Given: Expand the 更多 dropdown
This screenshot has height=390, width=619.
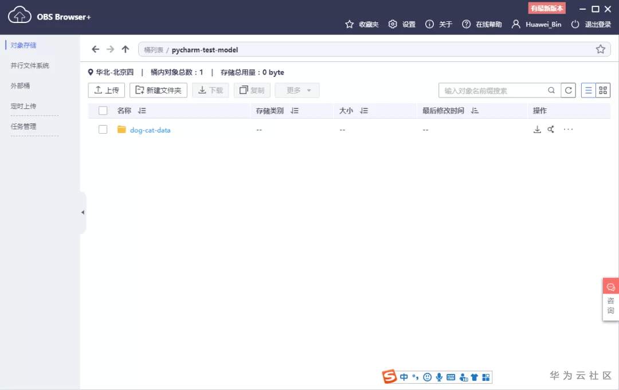Looking at the screenshot, I should (x=297, y=90).
